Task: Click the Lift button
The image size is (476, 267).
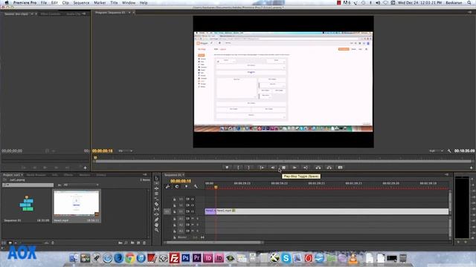Action: (x=318, y=168)
